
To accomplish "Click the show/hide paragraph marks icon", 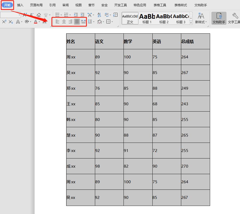I will point(107,15).
